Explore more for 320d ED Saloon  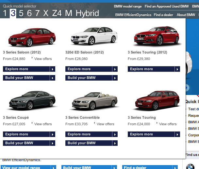91,69
